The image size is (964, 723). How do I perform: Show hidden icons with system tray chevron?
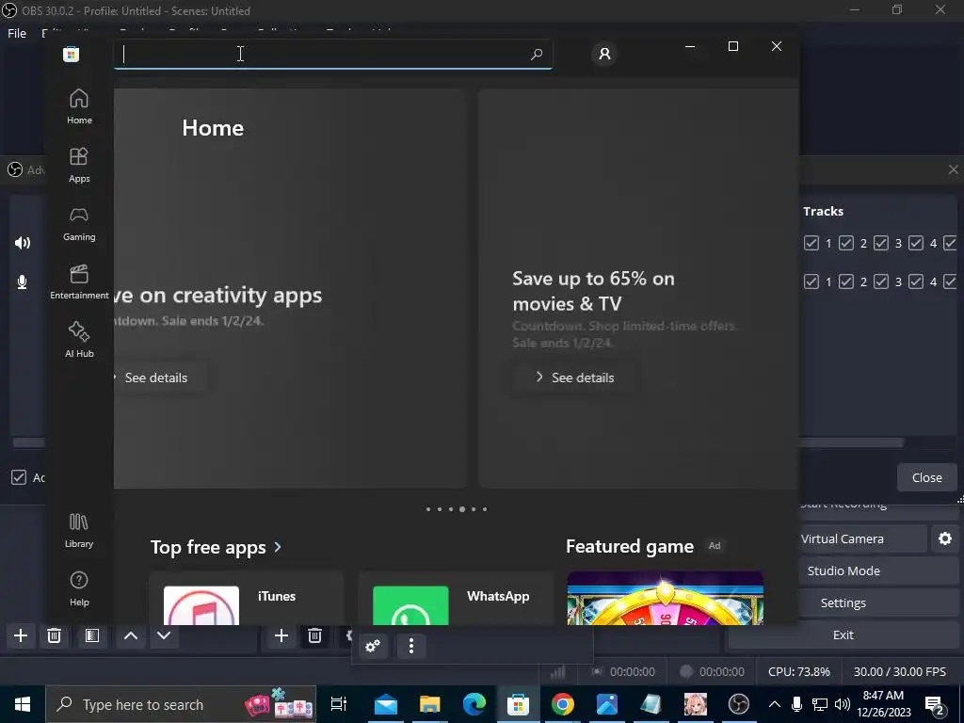775,704
